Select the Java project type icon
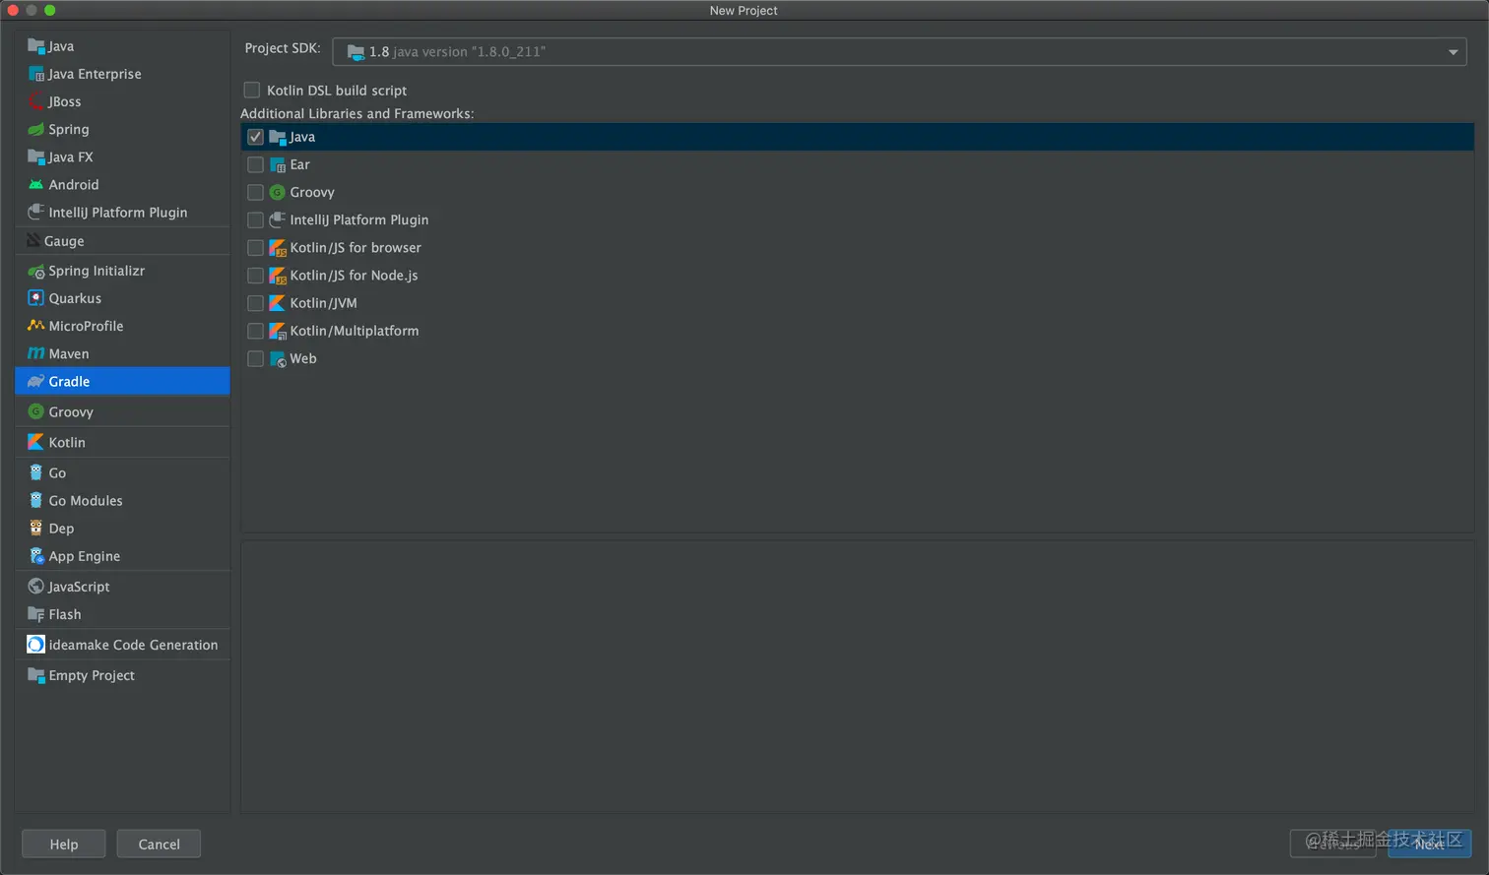 click(36, 46)
